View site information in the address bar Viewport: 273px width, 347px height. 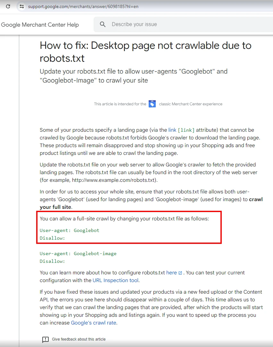click(21, 6)
